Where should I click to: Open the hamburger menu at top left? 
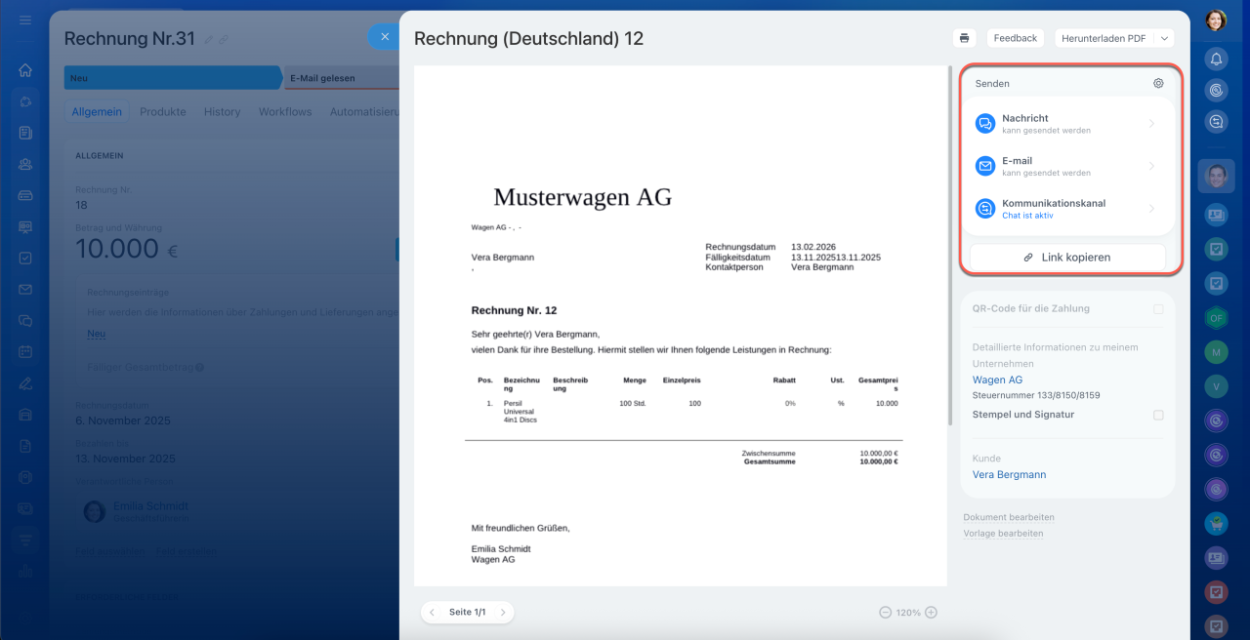point(25,20)
